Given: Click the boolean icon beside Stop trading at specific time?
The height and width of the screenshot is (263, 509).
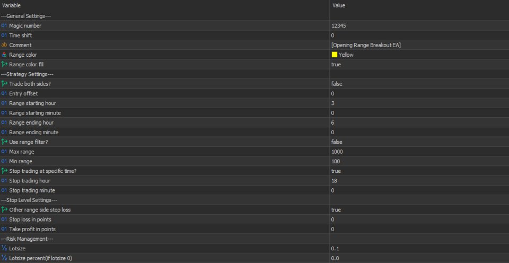Looking at the screenshot, I should coord(4,171).
